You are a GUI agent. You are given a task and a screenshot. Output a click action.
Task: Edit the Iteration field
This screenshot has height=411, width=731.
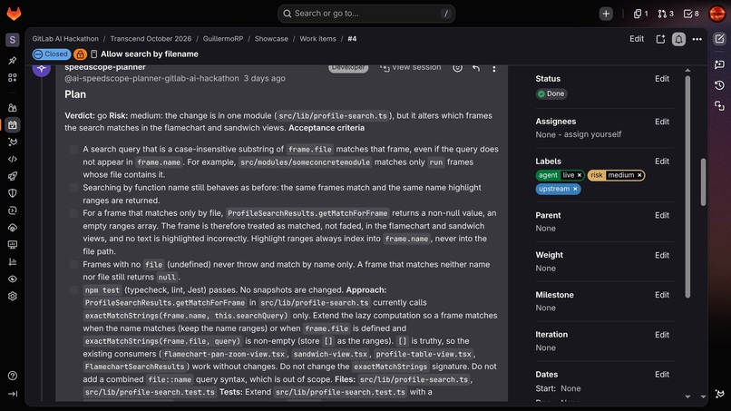(x=662, y=335)
